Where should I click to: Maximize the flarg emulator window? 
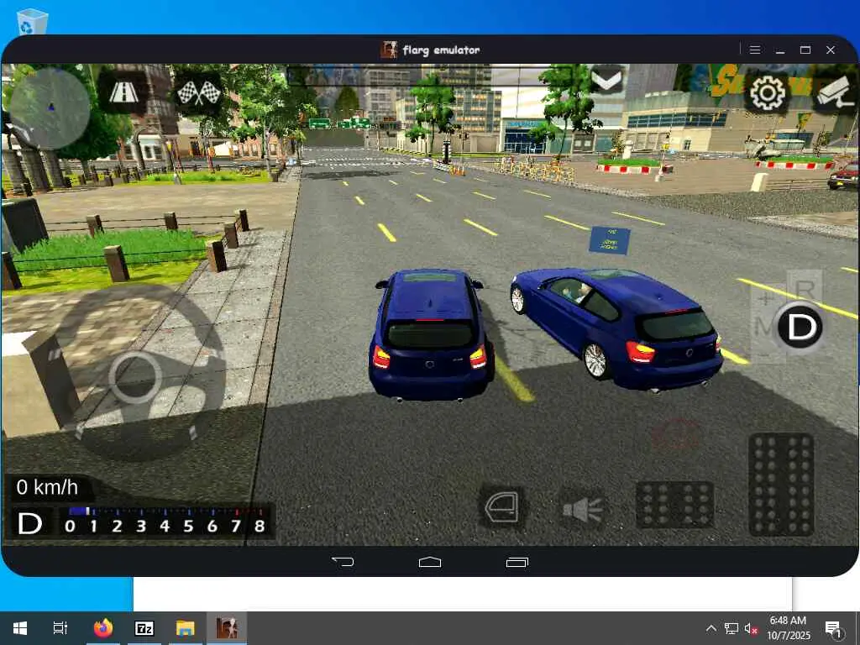[x=805, y=50]
